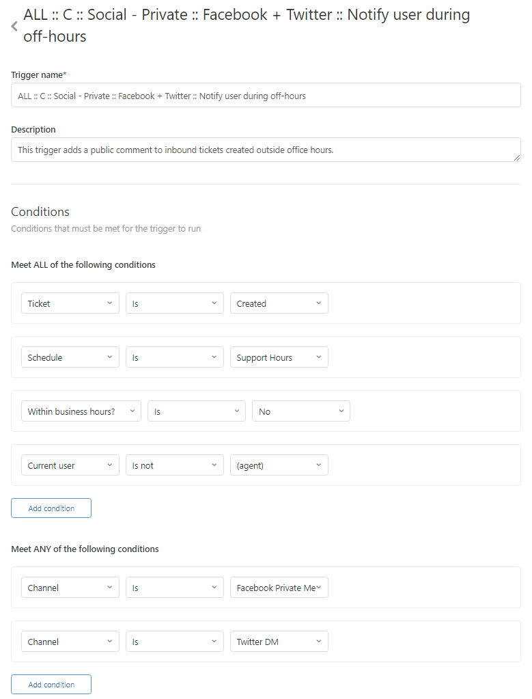Screen dimensions: 532x699
Task: Open the Facebook Private Message channel dropdown
Action: 279,587
